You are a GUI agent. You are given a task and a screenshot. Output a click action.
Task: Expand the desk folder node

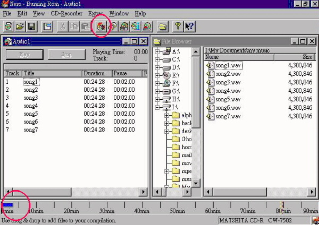click(166, 132)
